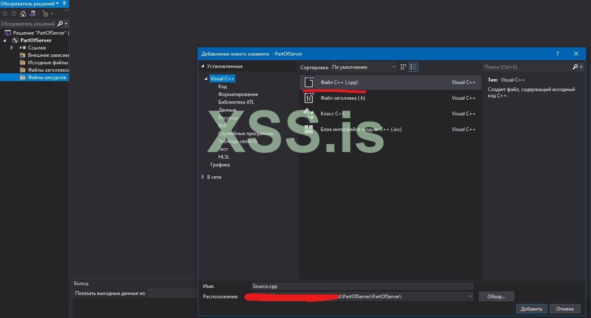Click the Показать выходные данные из field
The height and width of the screenshot is (318, 591).
(173, 293)
